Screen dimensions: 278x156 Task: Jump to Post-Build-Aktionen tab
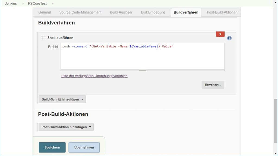(x=222, y=12)
